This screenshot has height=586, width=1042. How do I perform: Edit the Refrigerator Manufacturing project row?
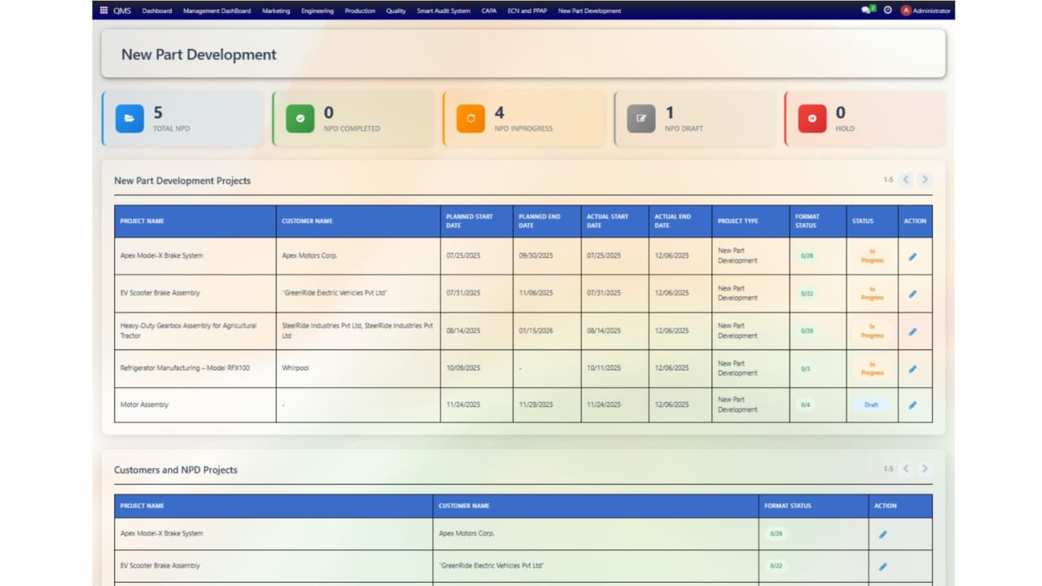(x=913, y=369)
